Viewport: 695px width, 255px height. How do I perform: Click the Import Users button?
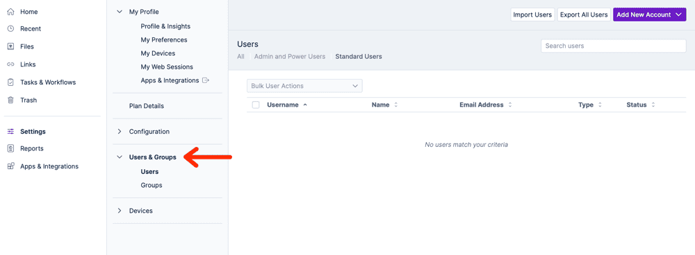(x=532, y=15)
